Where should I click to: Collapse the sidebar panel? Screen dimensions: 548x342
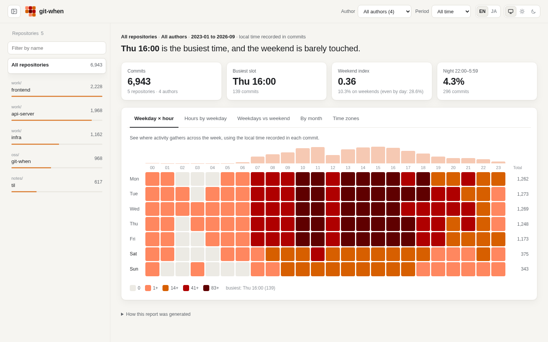point(14,11)
